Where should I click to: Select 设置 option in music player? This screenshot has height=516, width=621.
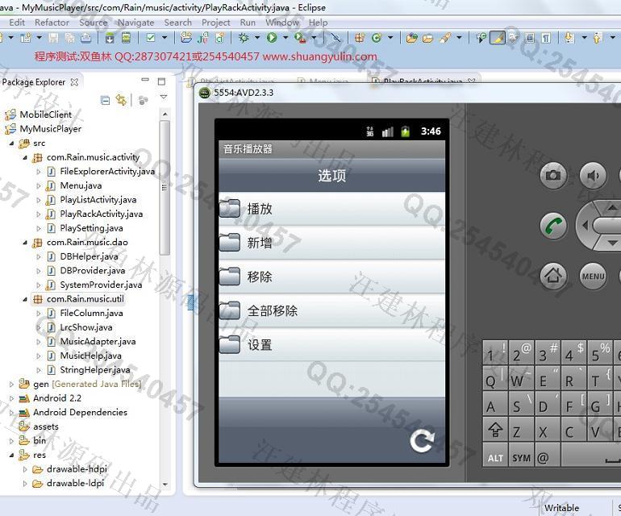pyautogui.click(x=332, y=344)
